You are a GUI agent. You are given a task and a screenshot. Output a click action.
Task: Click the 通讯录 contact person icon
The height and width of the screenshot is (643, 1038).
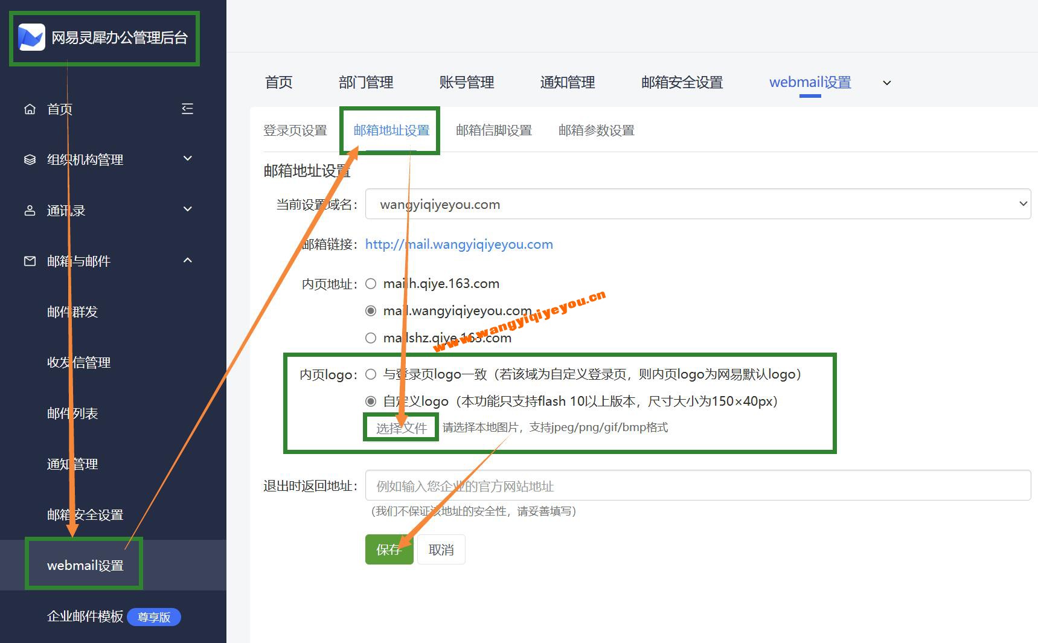coord(30,211)
